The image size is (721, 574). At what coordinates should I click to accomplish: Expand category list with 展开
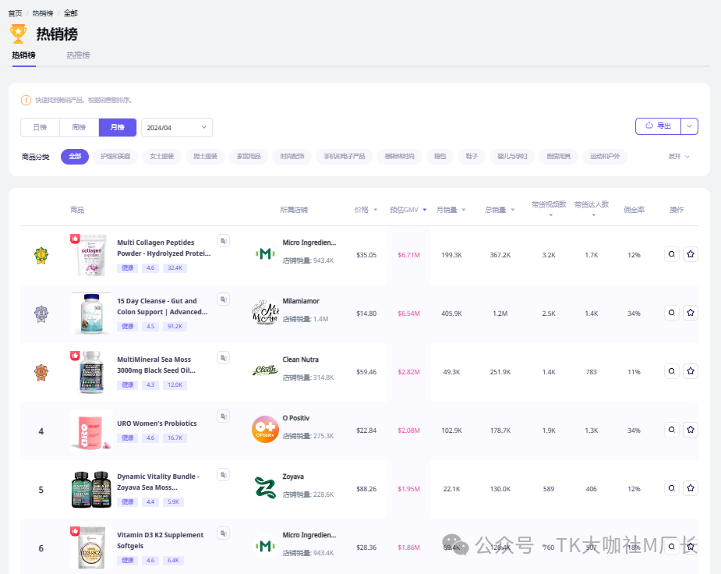(x=678, y=157)
